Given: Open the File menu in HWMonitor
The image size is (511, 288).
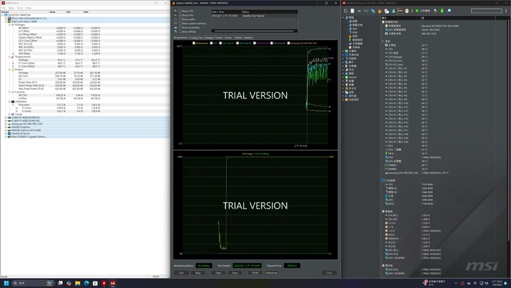Looking at the screenshot, I should click(3, 8).
